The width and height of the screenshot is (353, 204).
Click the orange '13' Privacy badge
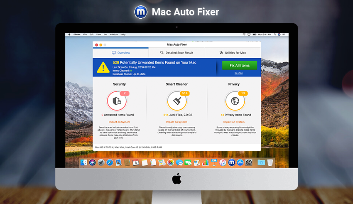(x=243, y=93)
